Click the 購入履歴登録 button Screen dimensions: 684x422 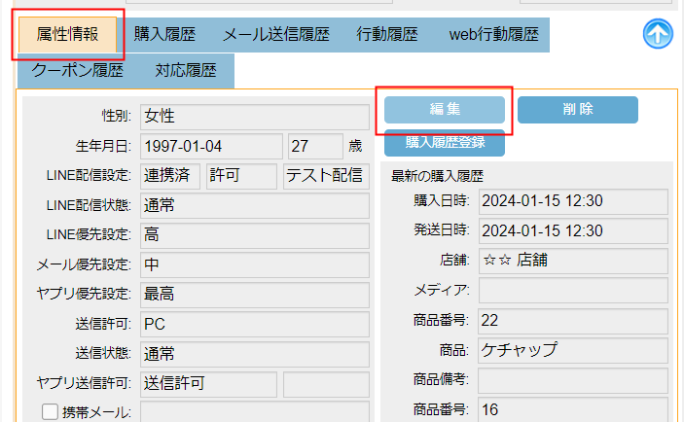(444, 142)
